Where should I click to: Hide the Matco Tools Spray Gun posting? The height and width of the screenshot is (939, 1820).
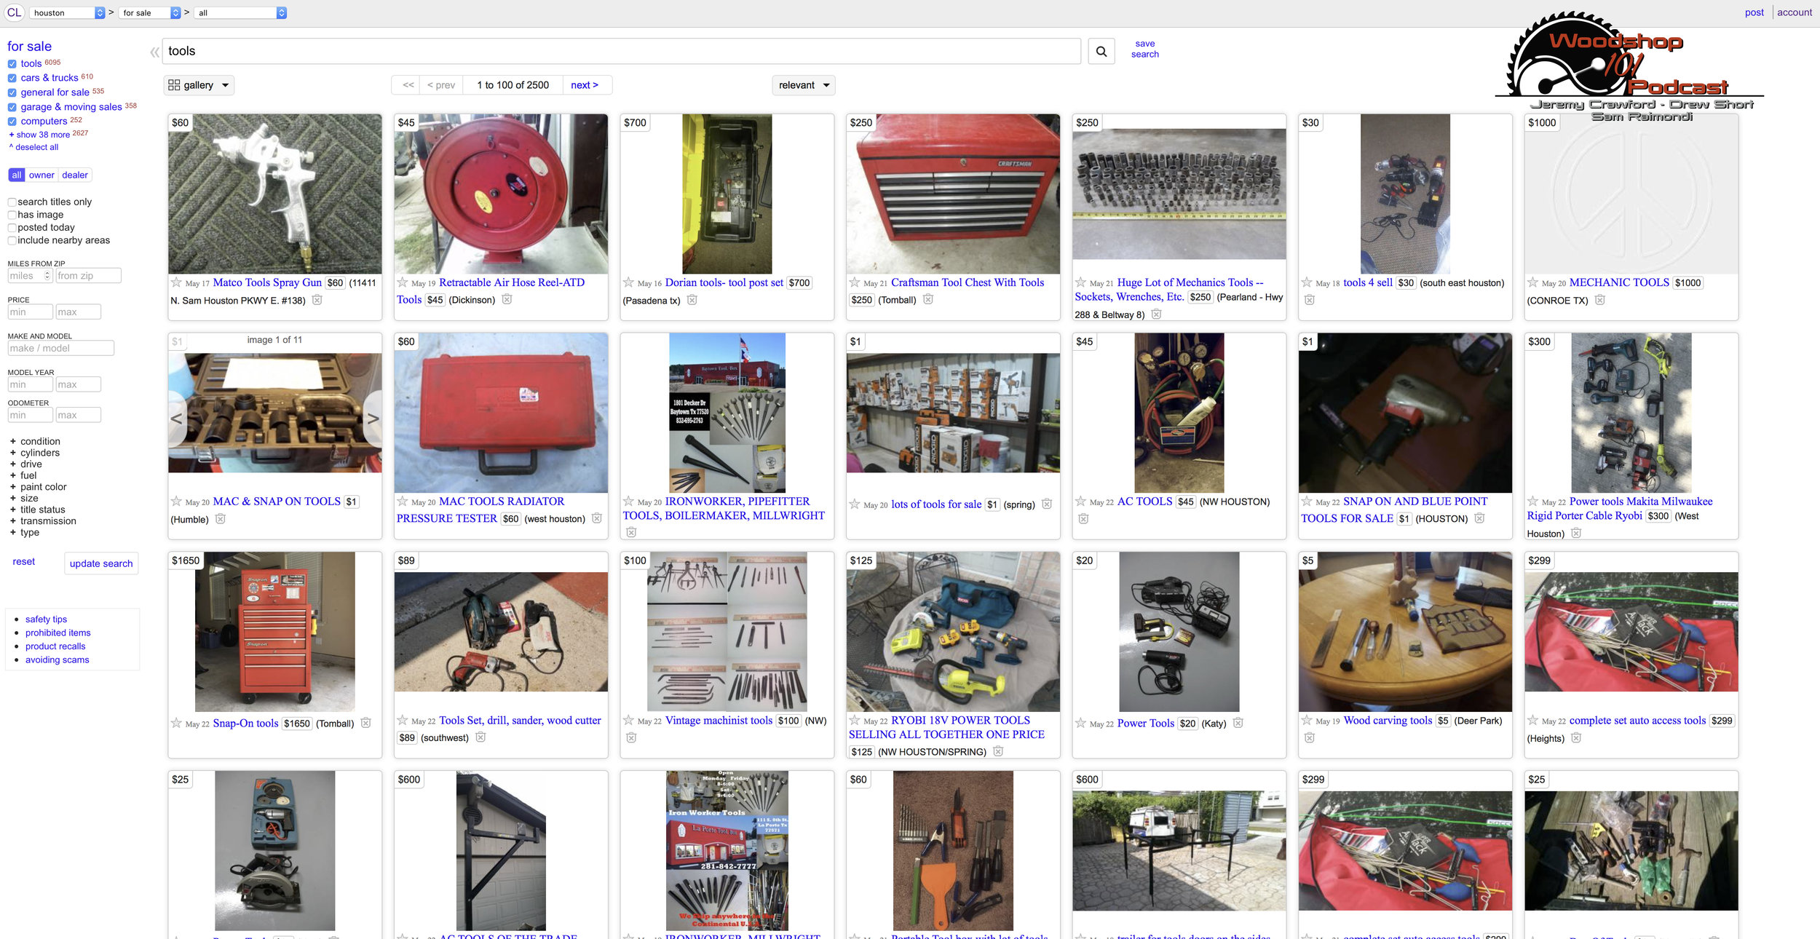317,300
